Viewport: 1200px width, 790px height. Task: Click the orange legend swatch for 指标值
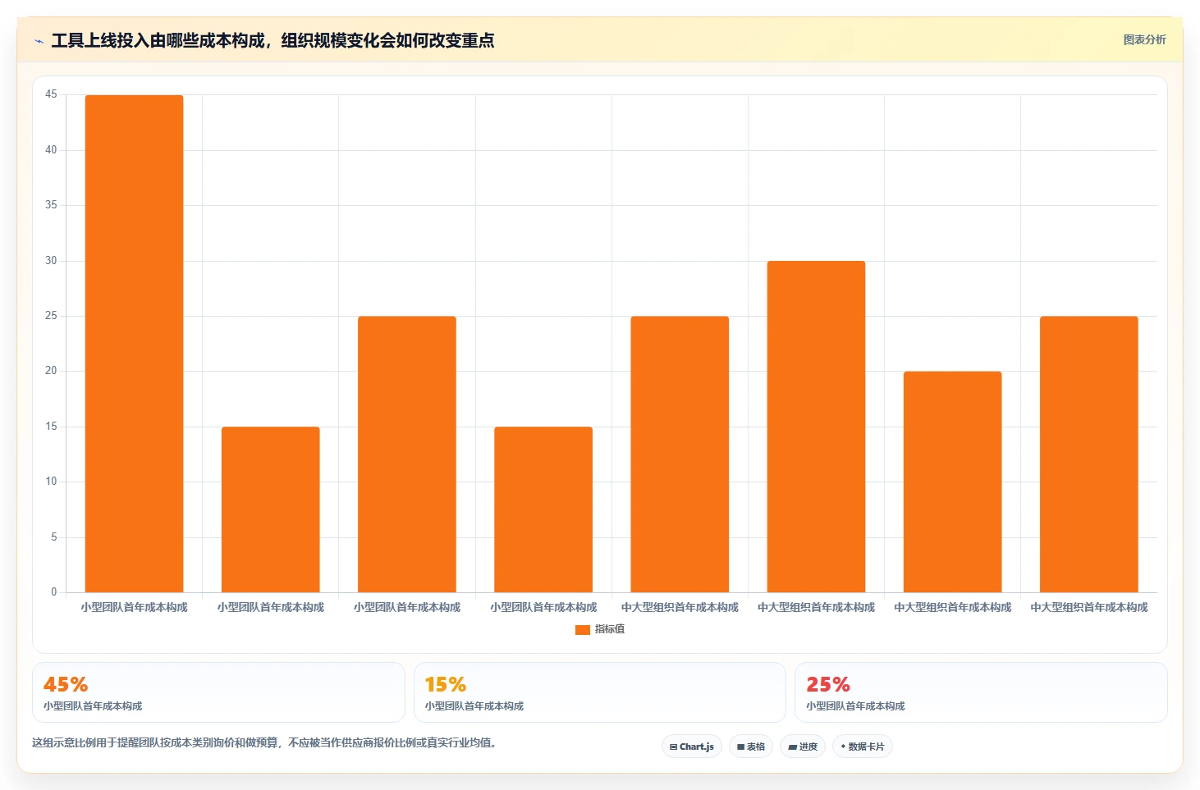[x=583, y=630]
